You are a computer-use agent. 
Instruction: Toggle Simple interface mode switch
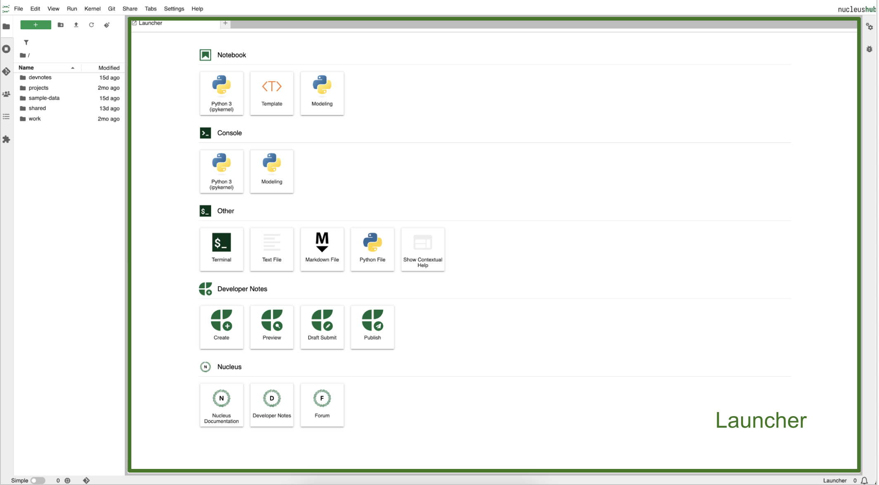tap(38, 480)
